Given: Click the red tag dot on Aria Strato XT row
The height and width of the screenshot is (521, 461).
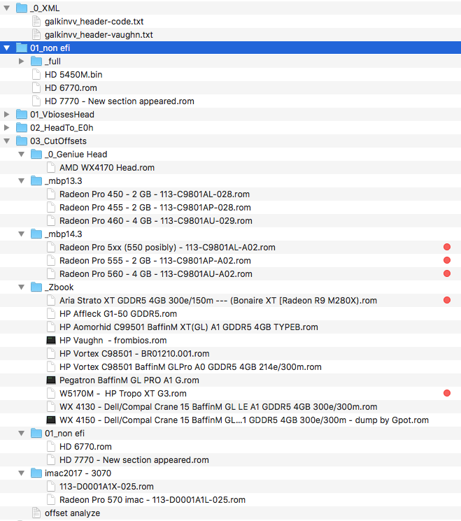Looking at the screenshot, I should tap(447, 300).
